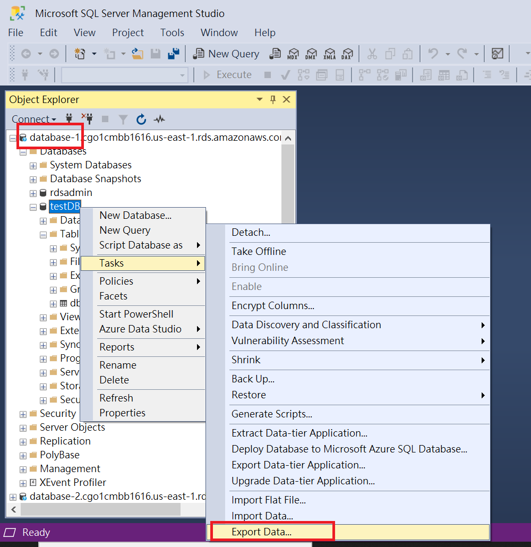The height and width of the screenshot is (547, 531).
Task: Click Object Explorer connect plug icon
Action: coord(69,118)
